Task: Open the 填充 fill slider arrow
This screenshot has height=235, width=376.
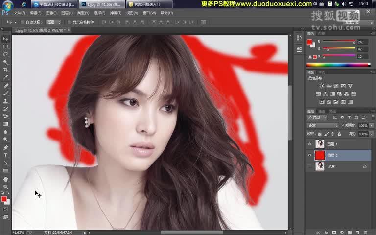Action: pyautogui.click(x=372, y=134)
